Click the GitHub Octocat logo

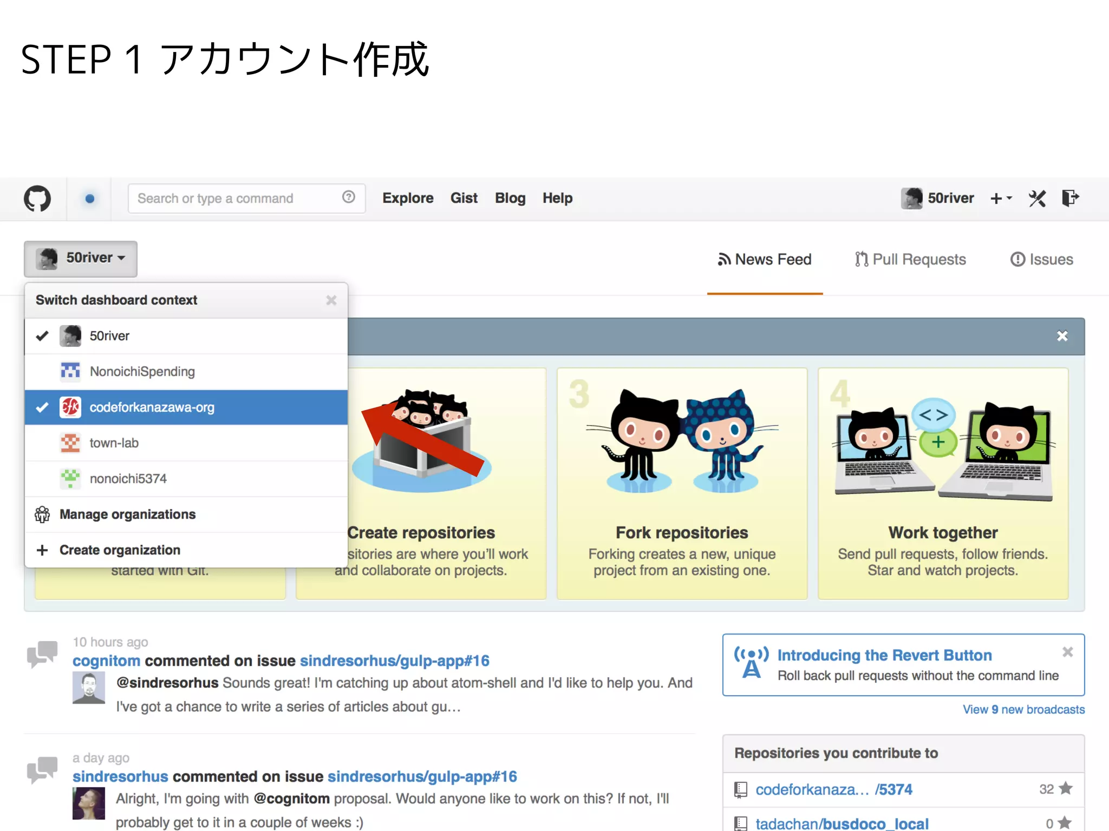pyautogui.click(x=37, y=199)
